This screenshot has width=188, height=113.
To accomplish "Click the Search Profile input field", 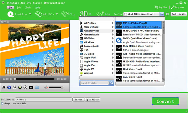I will coord(95,83).
